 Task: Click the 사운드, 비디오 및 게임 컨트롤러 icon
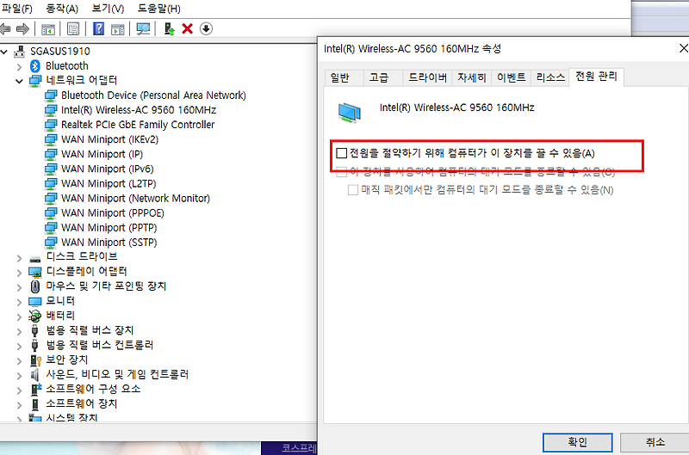pyautogui.click(x=35, y=375)
